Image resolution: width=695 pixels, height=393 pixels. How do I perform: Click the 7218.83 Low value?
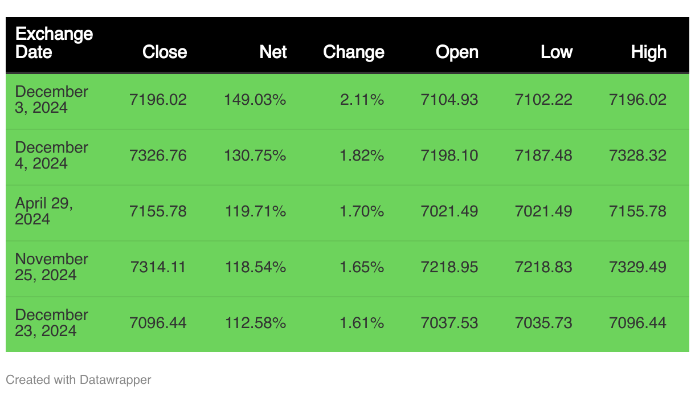[543, 267]
